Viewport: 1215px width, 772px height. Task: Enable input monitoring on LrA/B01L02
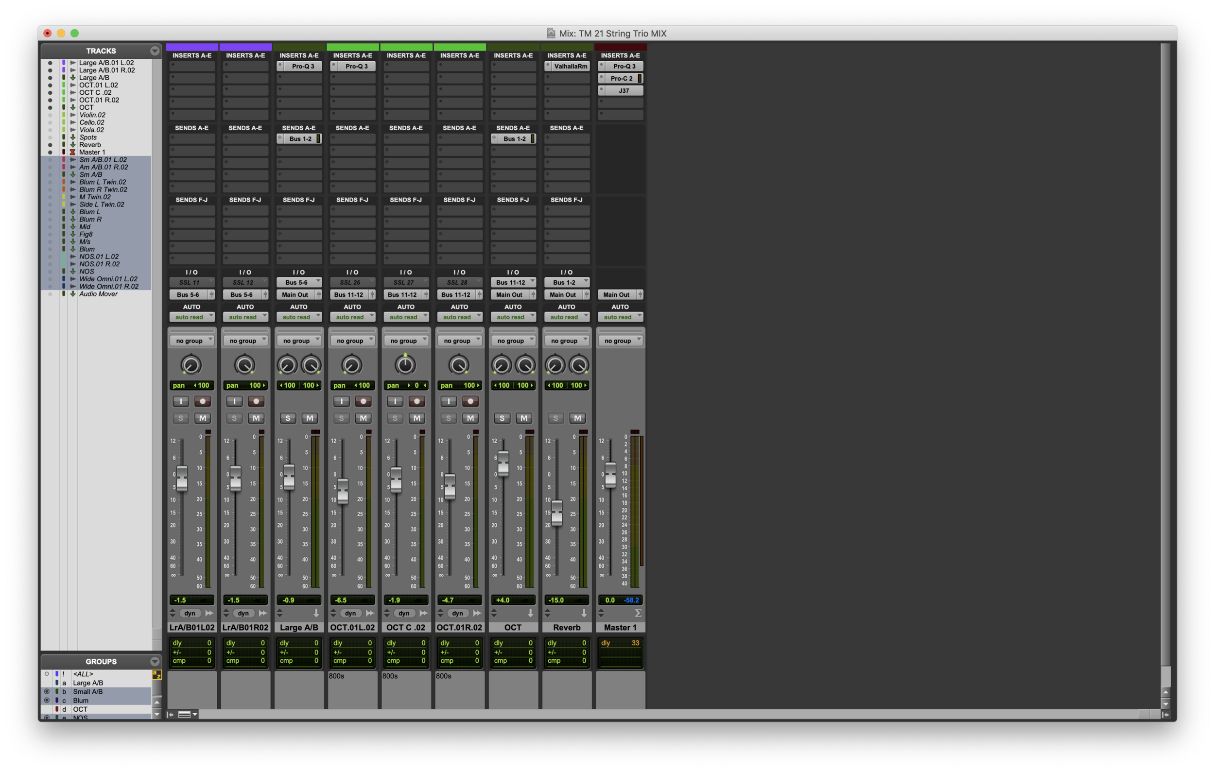tap(181, 401)
